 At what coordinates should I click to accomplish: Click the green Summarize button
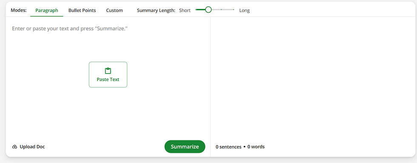[x=185, y=146]
